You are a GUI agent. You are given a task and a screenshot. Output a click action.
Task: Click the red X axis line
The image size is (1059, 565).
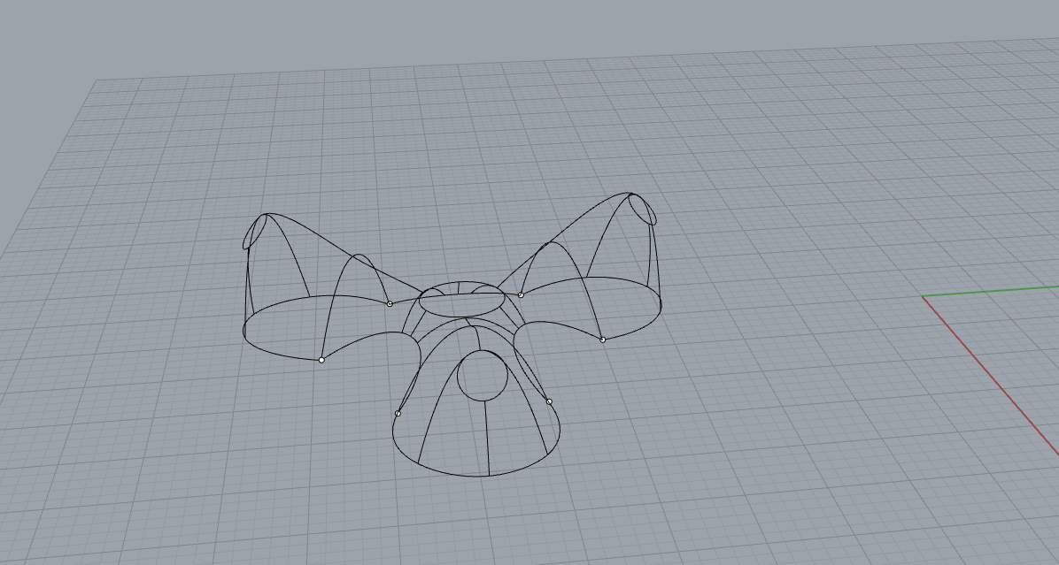990,375
